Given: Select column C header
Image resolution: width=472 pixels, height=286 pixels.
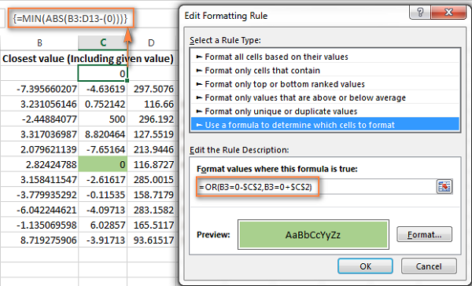Looking at the screenshot, I should (x=102, y=42).
